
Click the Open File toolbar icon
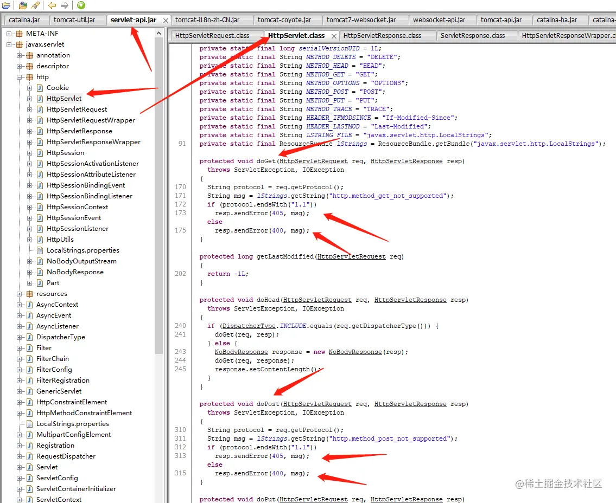tap(6, 5)
